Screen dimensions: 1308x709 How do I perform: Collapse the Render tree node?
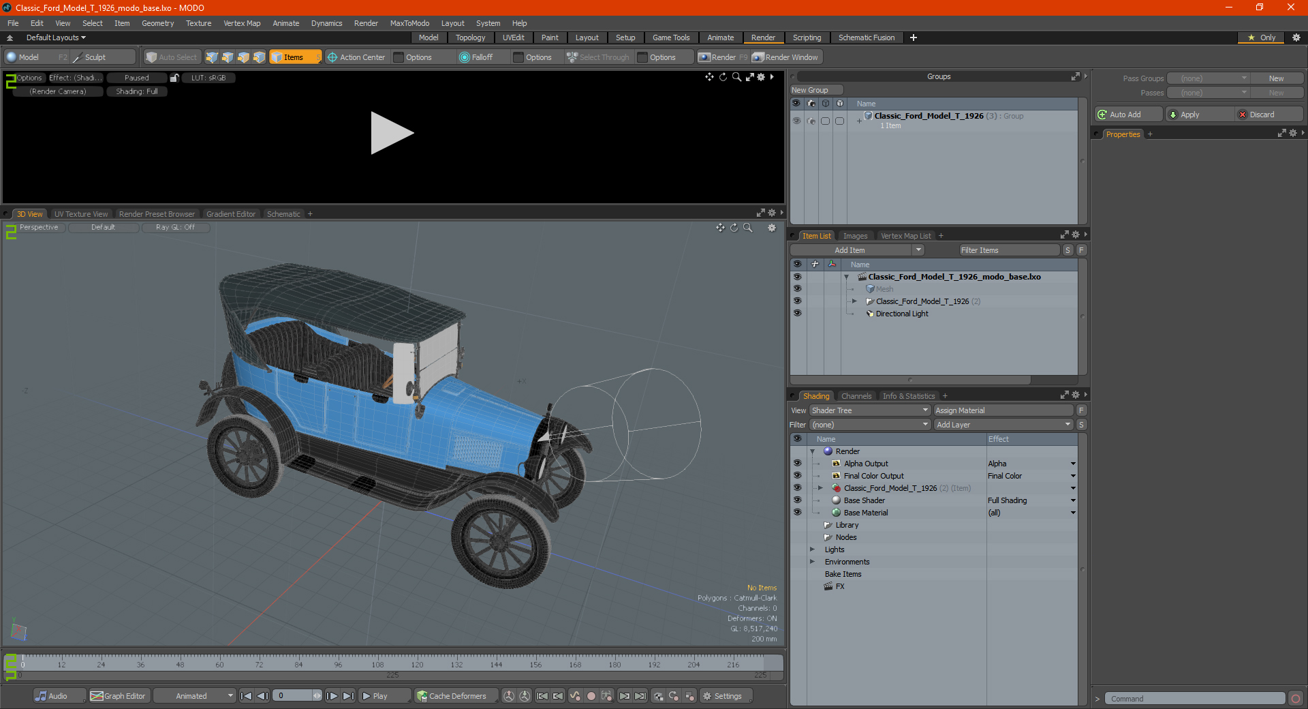pos(812,451)
